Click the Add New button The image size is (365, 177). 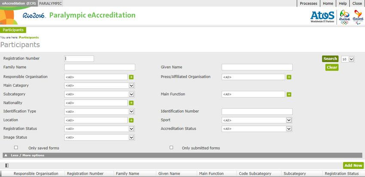pyautogui.click(x=353, y=165)
